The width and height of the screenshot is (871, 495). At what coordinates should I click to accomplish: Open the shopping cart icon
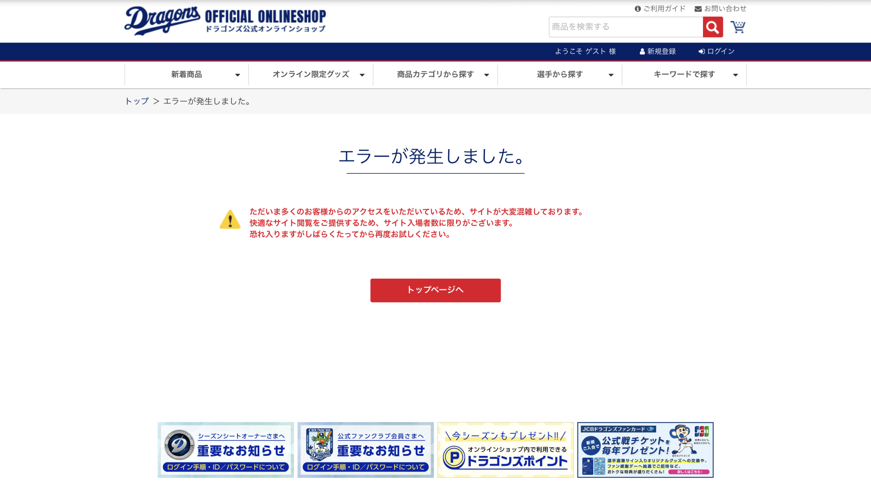[738, 27]
